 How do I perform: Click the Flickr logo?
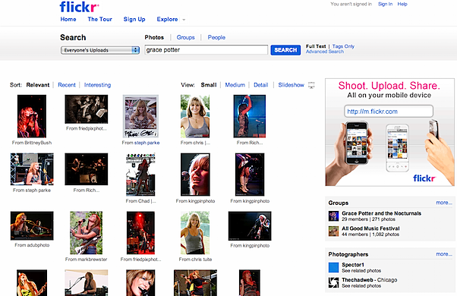pyautogui.click(x=79, y=7)
